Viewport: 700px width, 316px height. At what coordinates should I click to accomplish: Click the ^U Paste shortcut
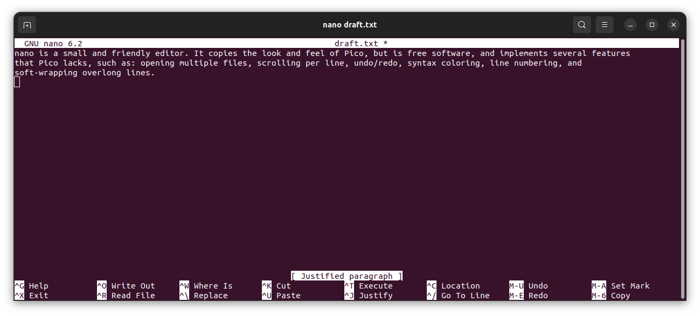[x=281, y=296]
